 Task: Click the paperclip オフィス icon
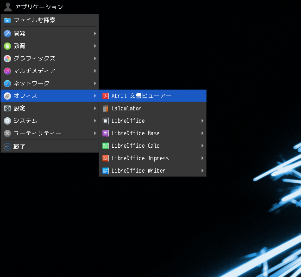click(x=7, y=96)
